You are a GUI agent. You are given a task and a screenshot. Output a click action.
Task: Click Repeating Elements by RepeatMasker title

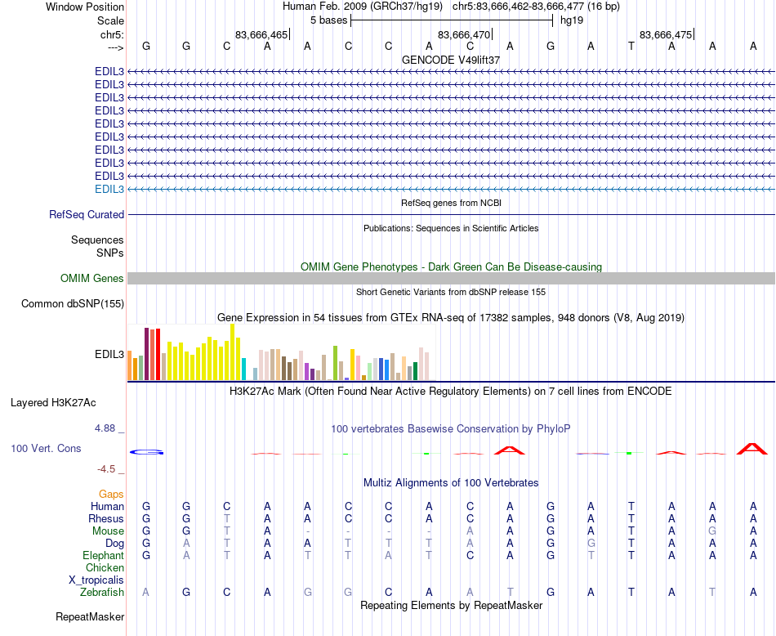tap(452, 605)
